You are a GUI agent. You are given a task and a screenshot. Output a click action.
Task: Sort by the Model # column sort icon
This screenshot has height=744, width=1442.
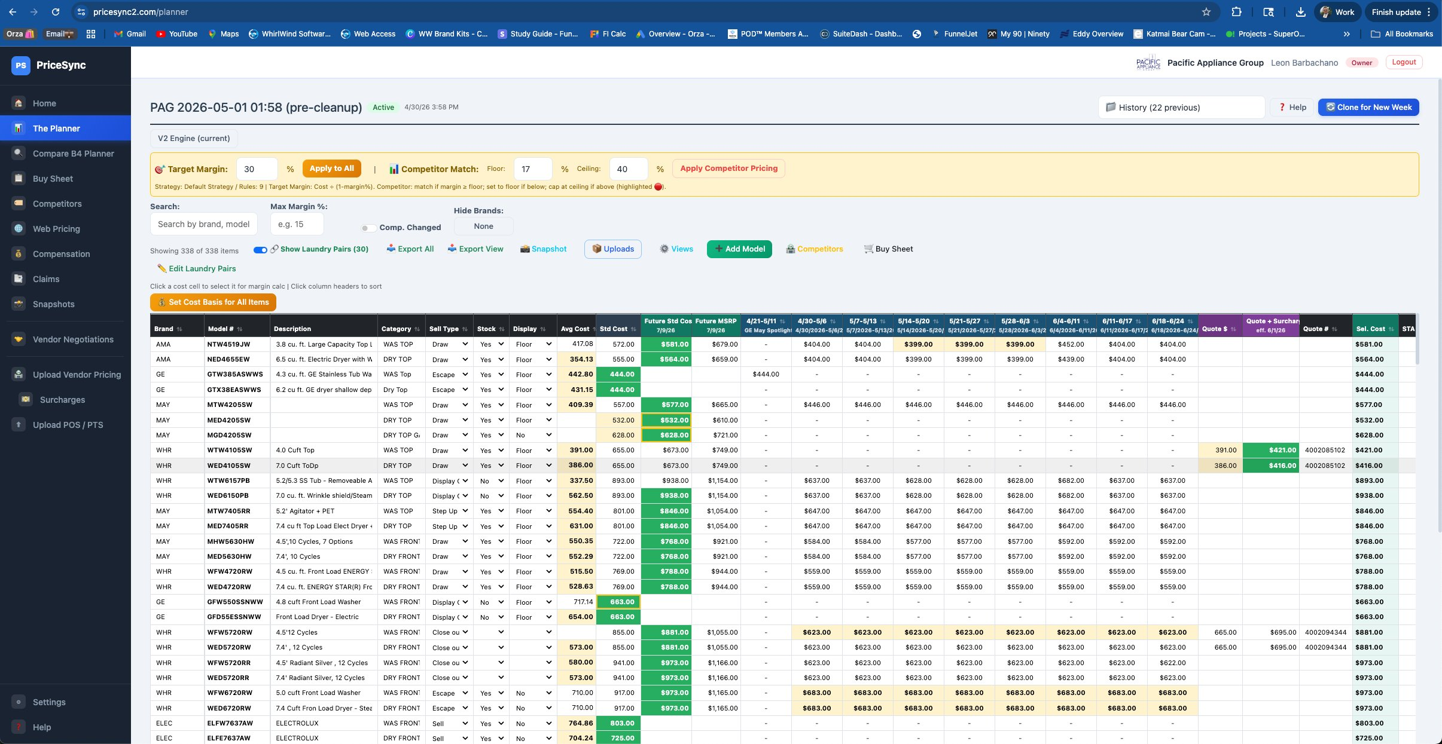coord(240,329)
